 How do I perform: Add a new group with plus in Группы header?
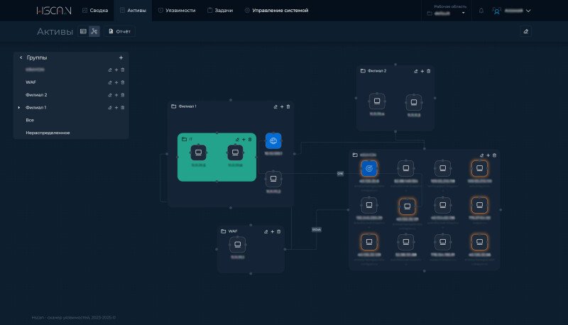tap(121, 57)
